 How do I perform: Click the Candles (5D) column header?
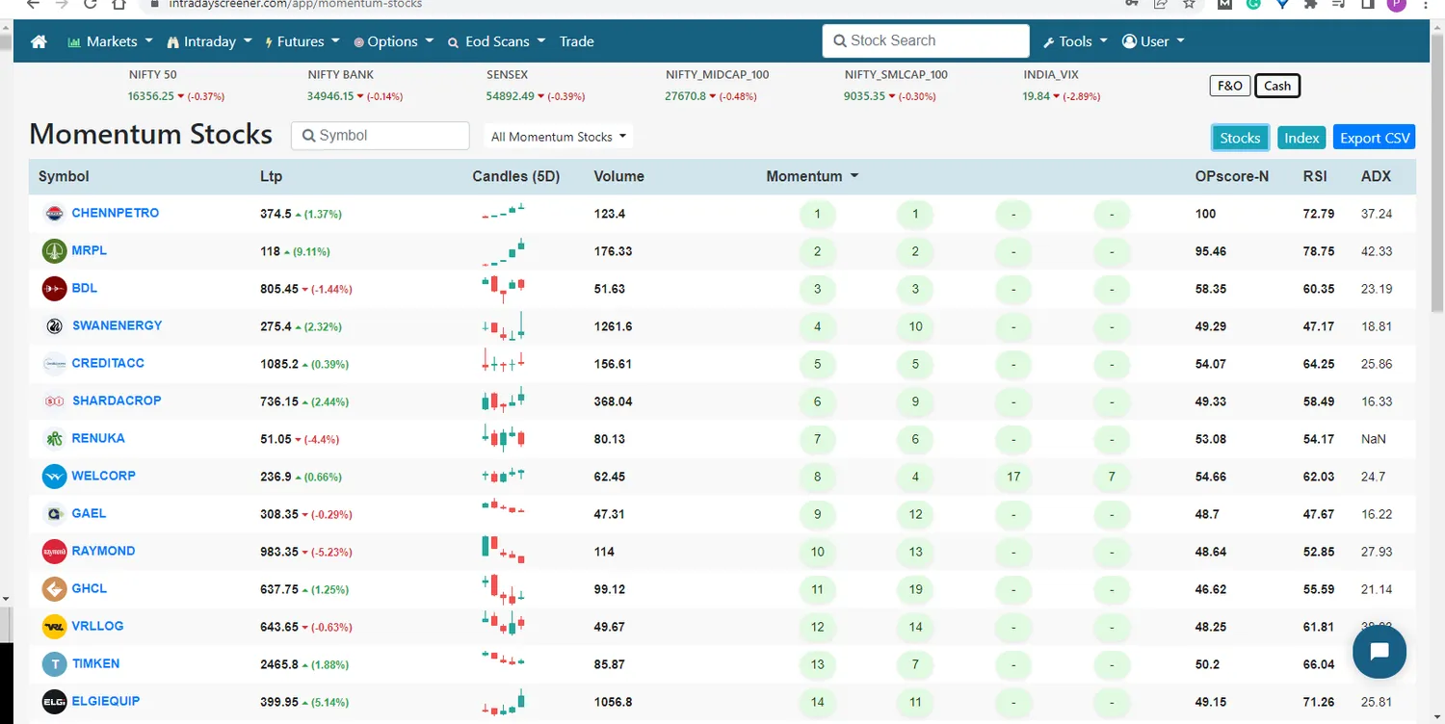pyautogui.click(x=516, y=176)
